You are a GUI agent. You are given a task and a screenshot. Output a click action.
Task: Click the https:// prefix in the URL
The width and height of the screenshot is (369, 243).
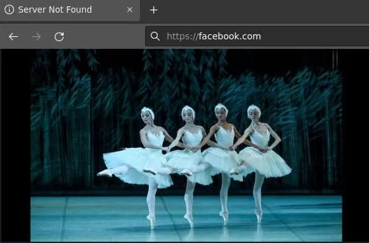(183, 36)
